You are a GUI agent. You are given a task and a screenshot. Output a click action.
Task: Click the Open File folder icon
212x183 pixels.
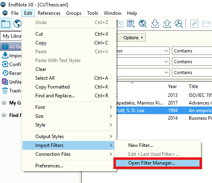pos(206,24)
